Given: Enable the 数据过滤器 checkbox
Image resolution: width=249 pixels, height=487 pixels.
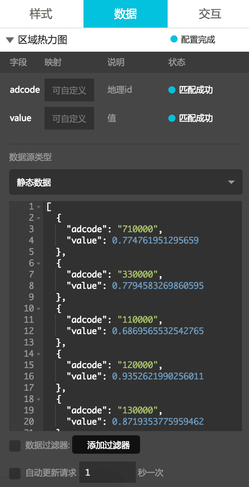Looking at the screenshot, I should click(15, 446).
